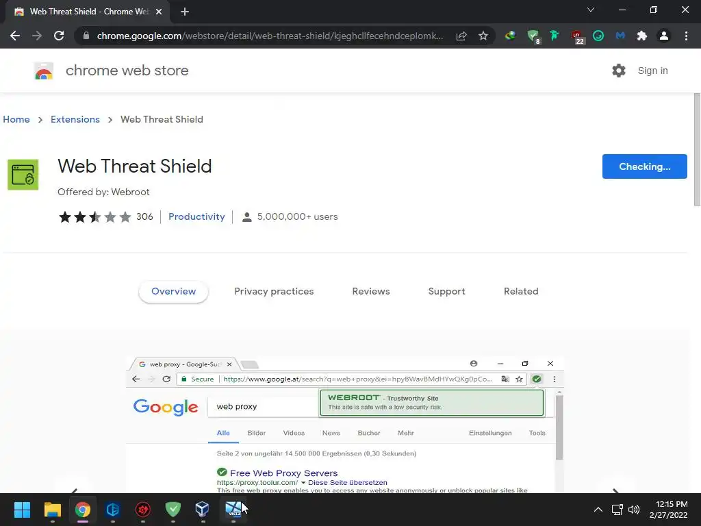Image resolution: width=701 pixels, height=526 pixels.
Task: Click the Checking... install button
Action: 644,166
